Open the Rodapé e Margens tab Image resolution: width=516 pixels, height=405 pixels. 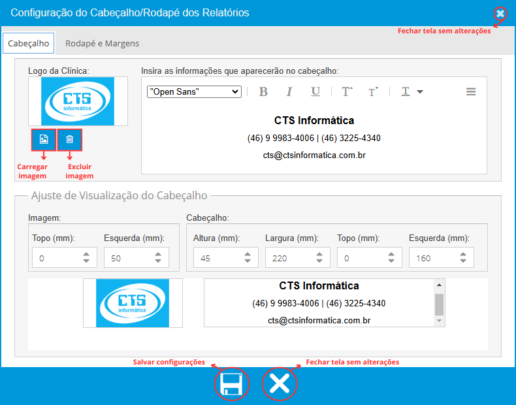click(103, 43)
